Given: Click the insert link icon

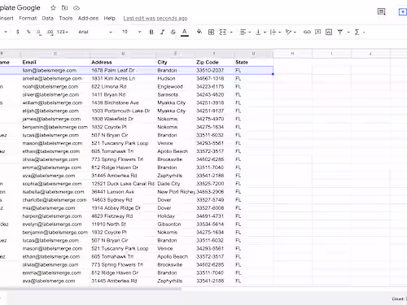Looking at the screenshot, I should click(x=307, y=32).
